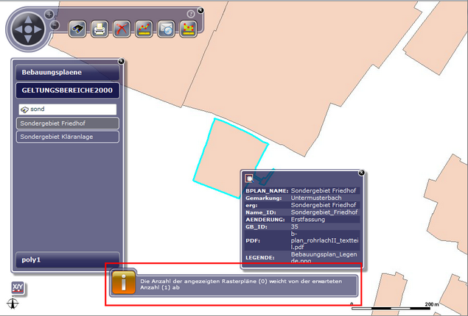The height and width of the screenshot is (316, 468).
Task: Click the orange info message icon
Action: point(124,282)
